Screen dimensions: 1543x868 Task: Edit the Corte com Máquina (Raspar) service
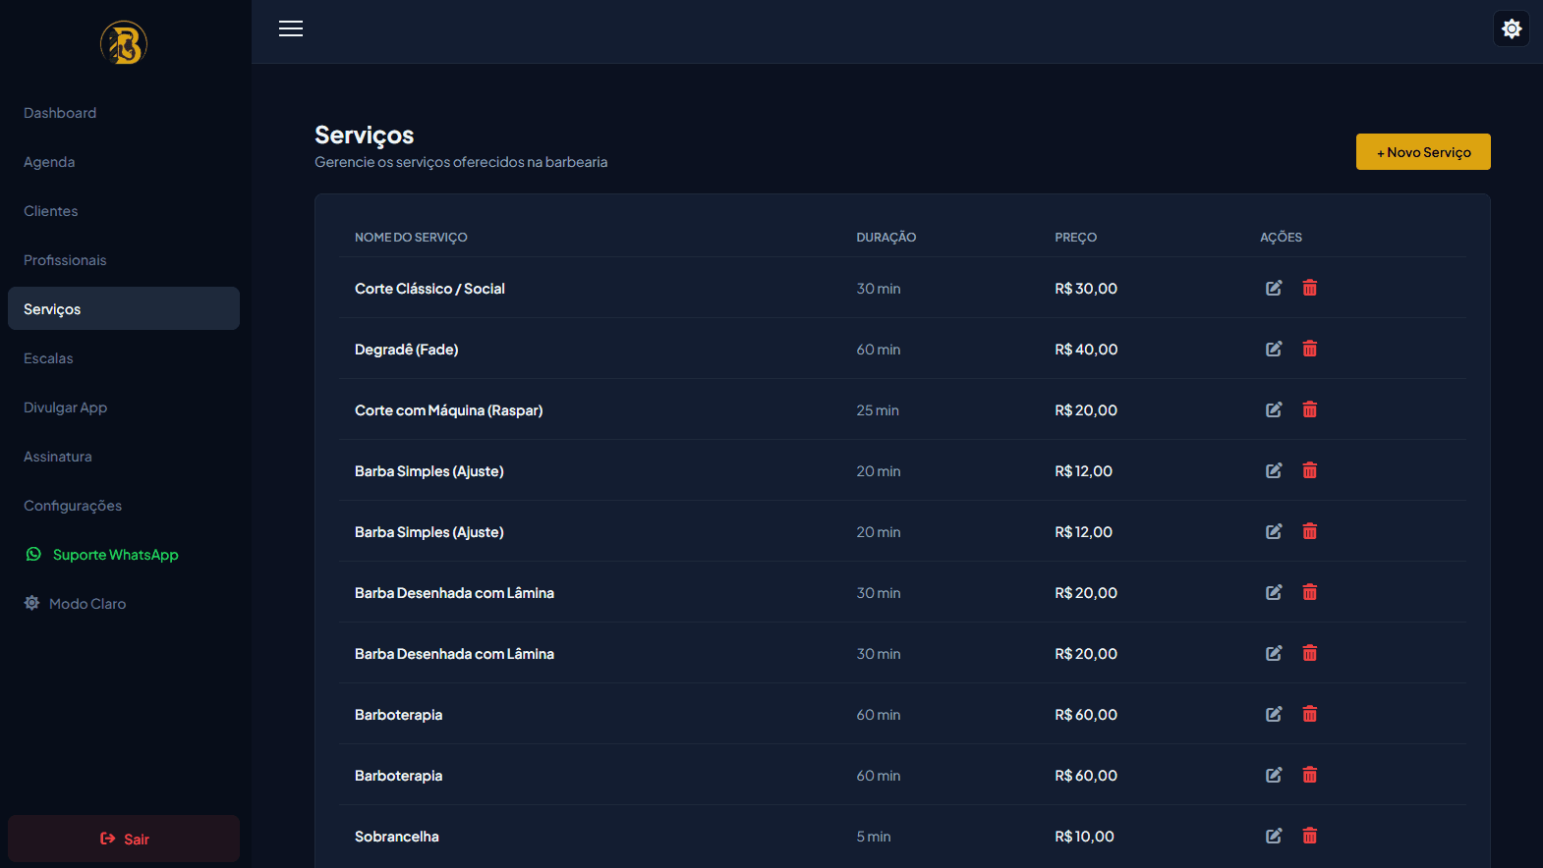tap(1274, 409)
